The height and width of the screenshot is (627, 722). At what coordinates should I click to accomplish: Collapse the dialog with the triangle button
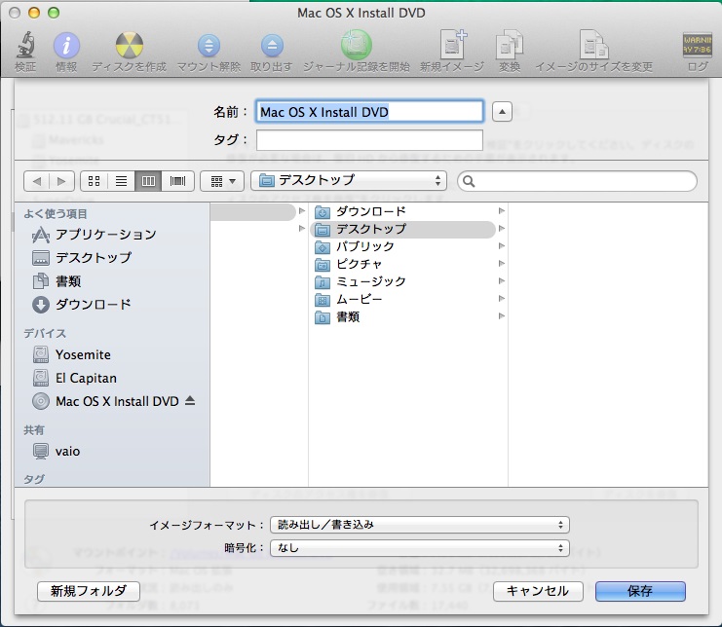[502, 112]
